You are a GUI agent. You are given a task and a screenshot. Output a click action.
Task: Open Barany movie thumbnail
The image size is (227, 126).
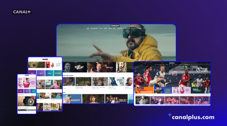point(72,99)
